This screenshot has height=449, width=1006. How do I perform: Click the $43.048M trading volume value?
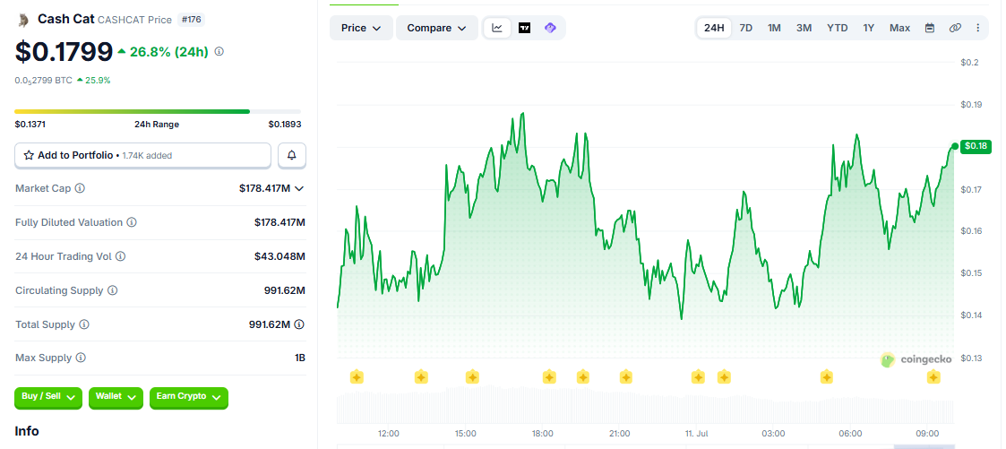pos(279,256)
